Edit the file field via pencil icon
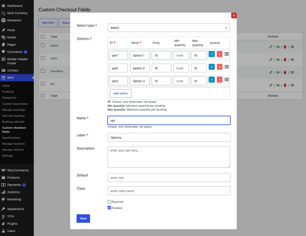 tap(271, 85)
